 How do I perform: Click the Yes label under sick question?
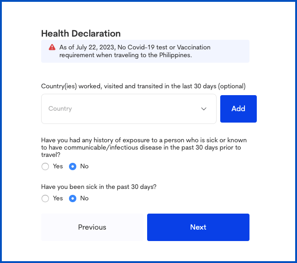[58, 198]
